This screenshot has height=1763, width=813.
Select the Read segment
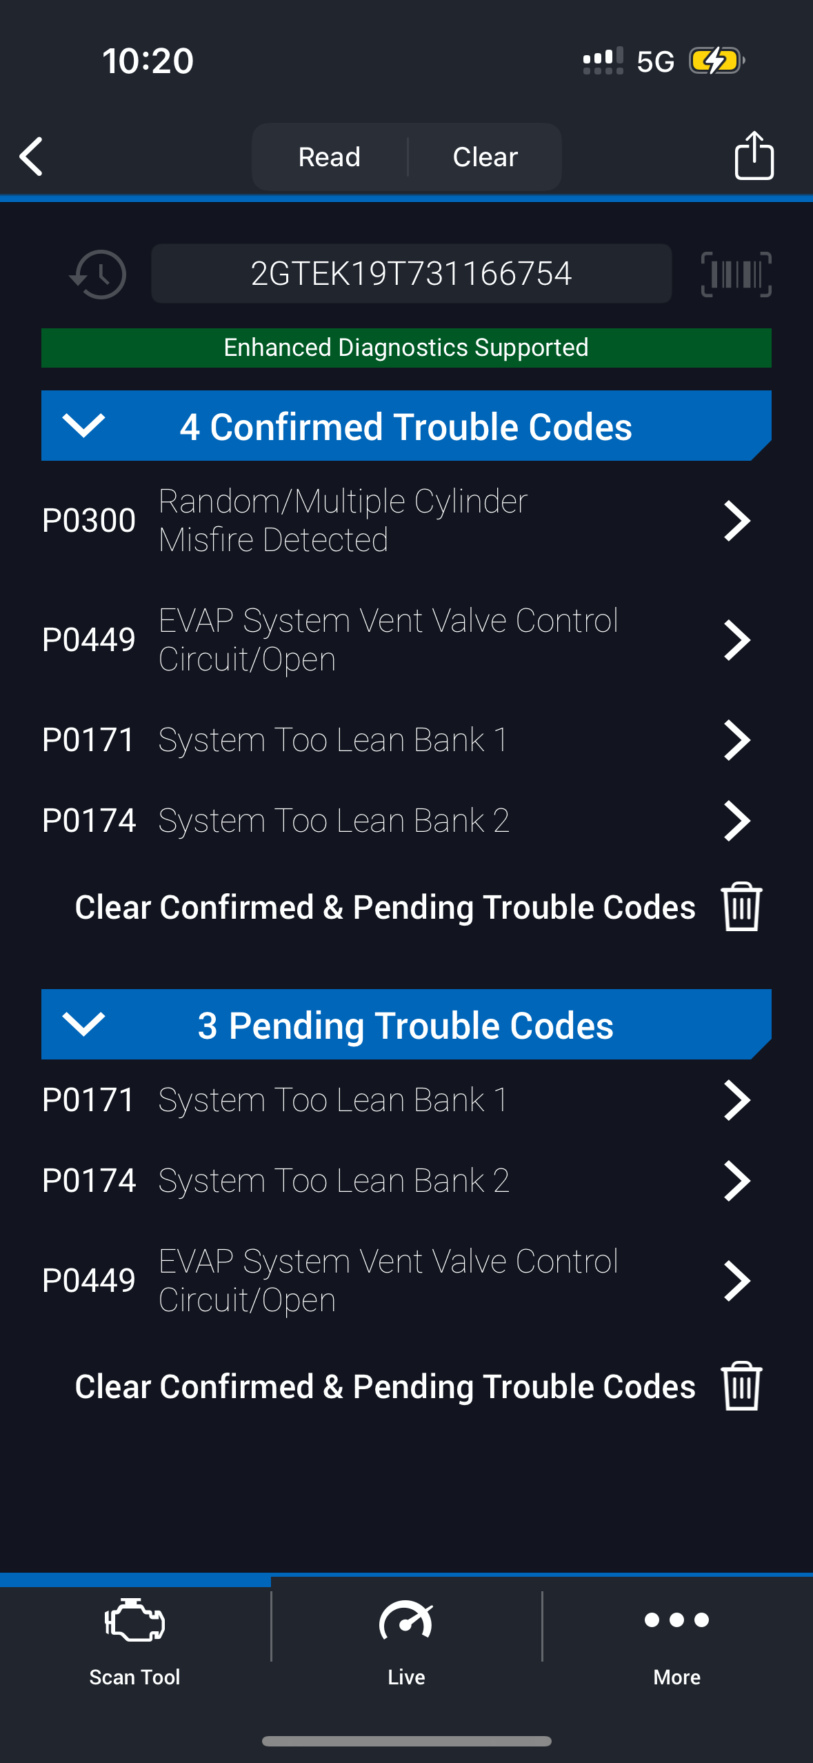click(x=330, y=157)
